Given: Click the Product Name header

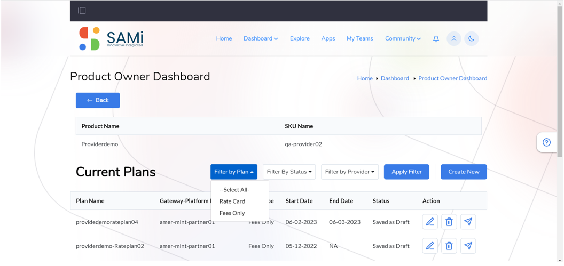Looking at the screenshot, I should pos(100,126).
